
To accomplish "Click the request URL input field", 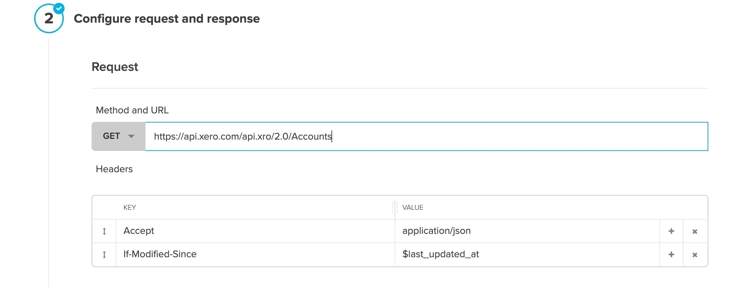I will click(427, 136).
